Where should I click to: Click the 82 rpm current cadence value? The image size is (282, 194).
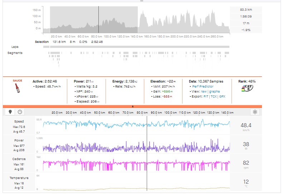click(x=246, y=163)
